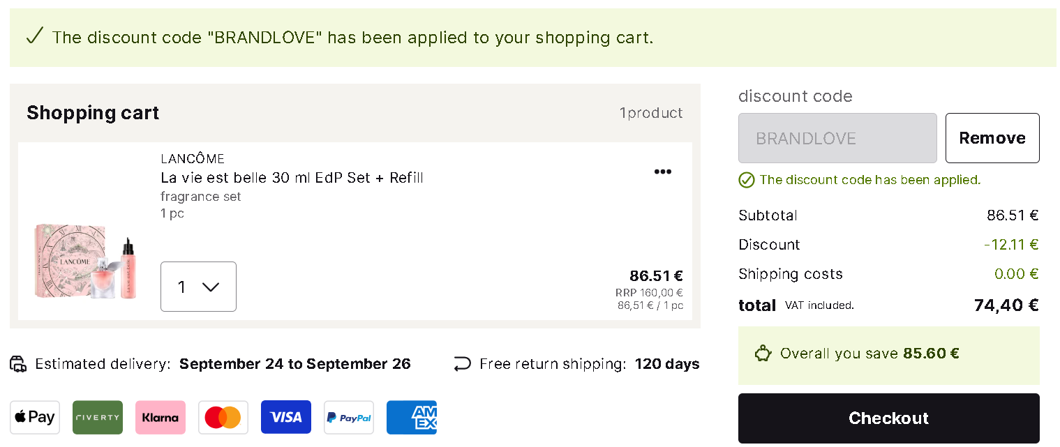Image resolution: width=1060 pixels, height=447 pixels.
Task: Click the American Express payment icon
Action: pyautogui.click(x=412, y=417)
